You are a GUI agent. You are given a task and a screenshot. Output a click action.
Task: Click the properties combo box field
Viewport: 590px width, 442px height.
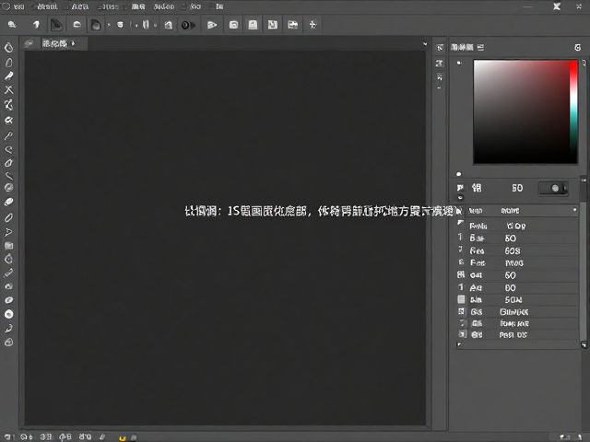(x=523, y=211)
